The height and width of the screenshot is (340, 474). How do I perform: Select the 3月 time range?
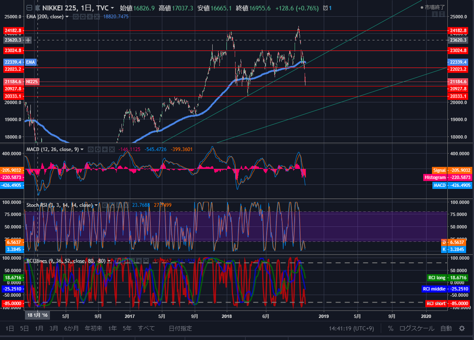(x=54, y=328)
